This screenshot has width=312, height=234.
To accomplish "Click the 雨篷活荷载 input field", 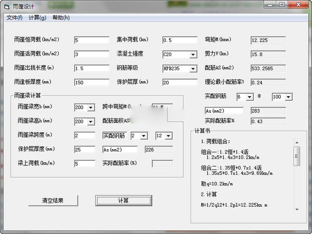I will pos(92,54).
